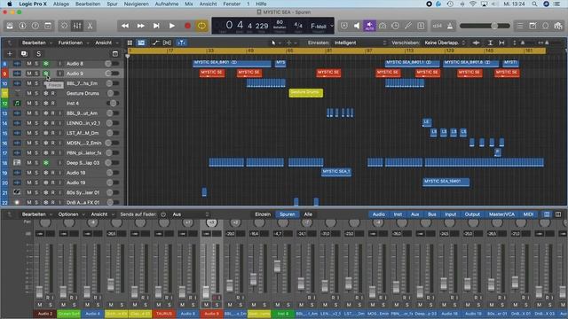Toggle the Catch playhead icon
The width and height of the screenshot is (568, 319).
click(181, 43)
